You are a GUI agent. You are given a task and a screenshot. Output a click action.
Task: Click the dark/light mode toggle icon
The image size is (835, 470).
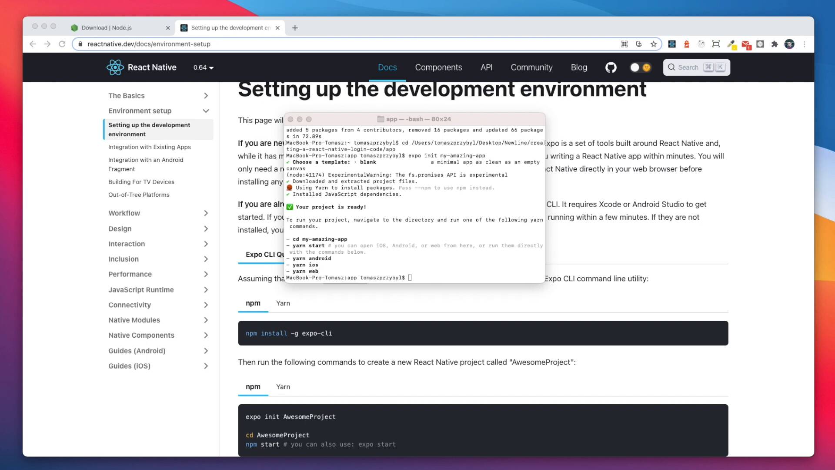[641, 67]
